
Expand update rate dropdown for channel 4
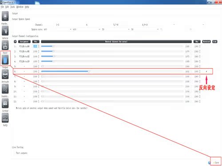[87, 29]
